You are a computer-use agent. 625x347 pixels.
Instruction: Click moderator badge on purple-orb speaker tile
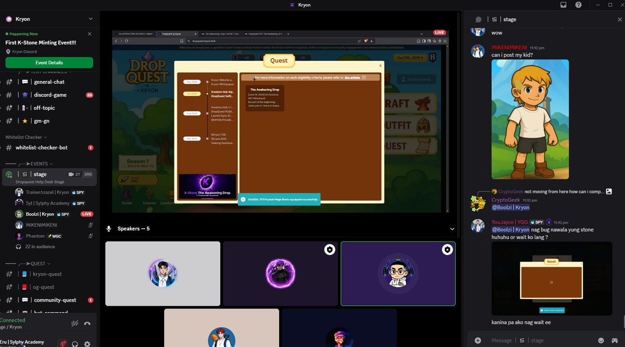click(330, 250)
